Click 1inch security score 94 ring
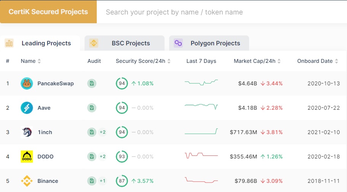Screen dimensions: 347x192 tap(122, 132)
